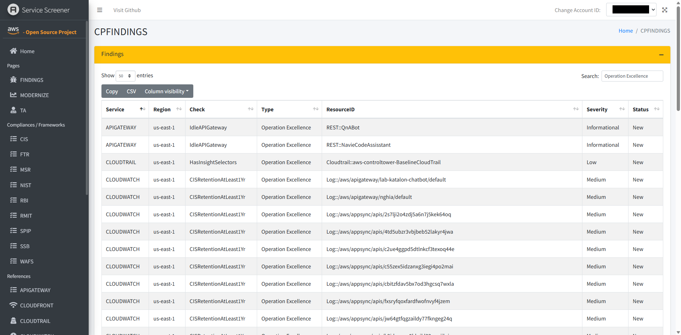This screenshot has height=335, width=681.
Task: Open the TA page user icon
Action: pos(13,110)
